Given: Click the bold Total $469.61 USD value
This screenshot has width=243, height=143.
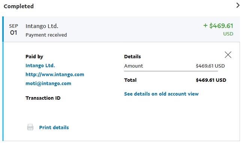Looking at the screenshot, I should pyautogui.click(x=211, y=80).
